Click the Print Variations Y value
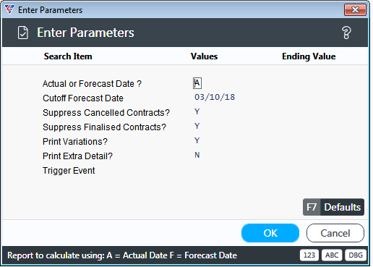Screen dimensions: 373x267 pos(197,140)
